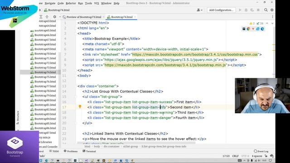Open the Tools menu
The width and height of the screenshot is (290, 163).
[x=88, y=3]
